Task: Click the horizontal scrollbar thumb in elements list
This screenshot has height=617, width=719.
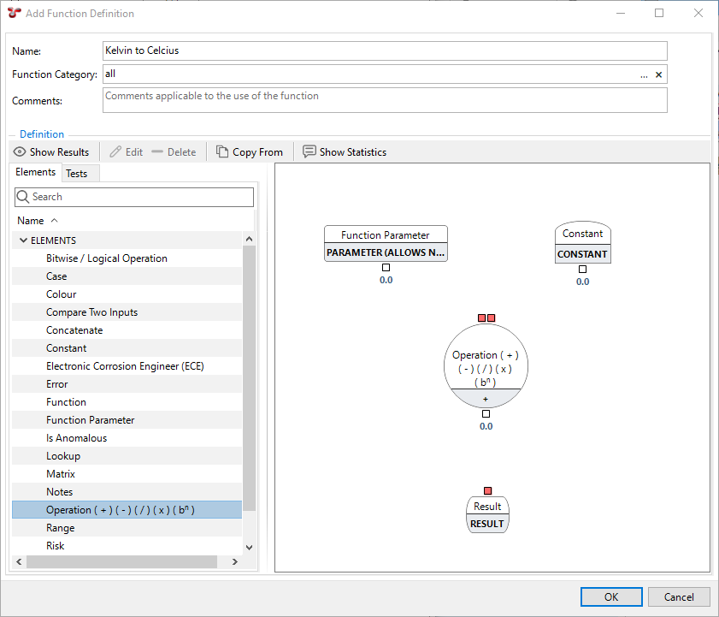Action: coord(121,561)
